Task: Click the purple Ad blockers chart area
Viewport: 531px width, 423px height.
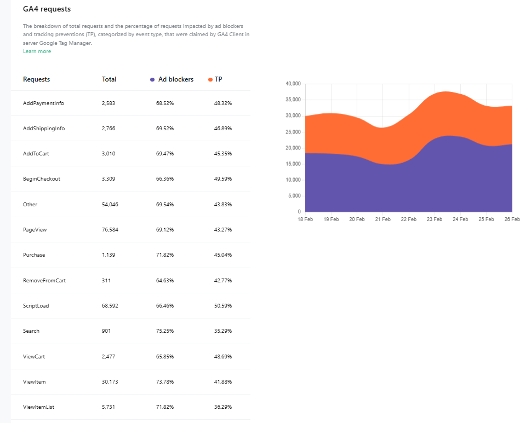Action: pyautogui.click(x=384, y=186)
